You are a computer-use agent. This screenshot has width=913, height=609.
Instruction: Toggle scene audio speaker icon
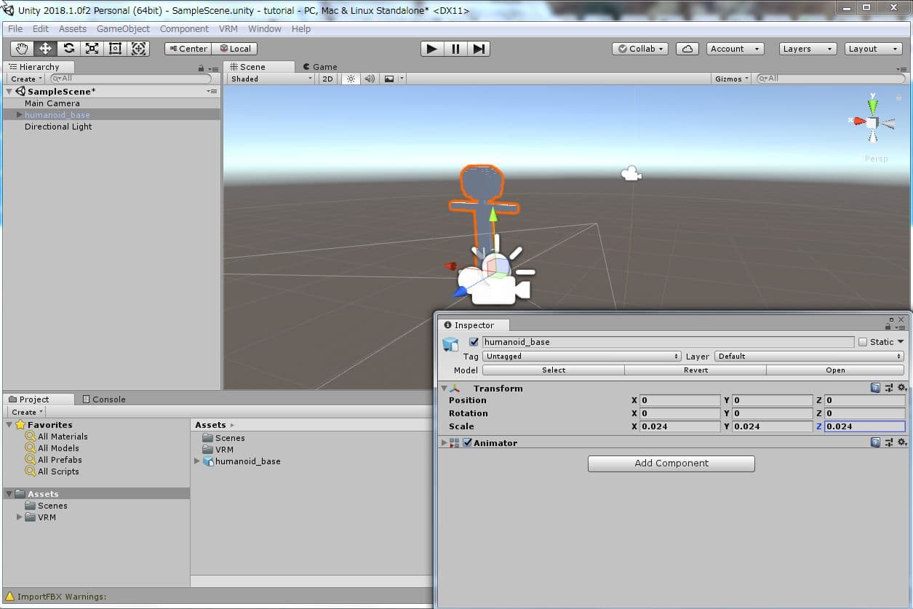tap(370, 79)
